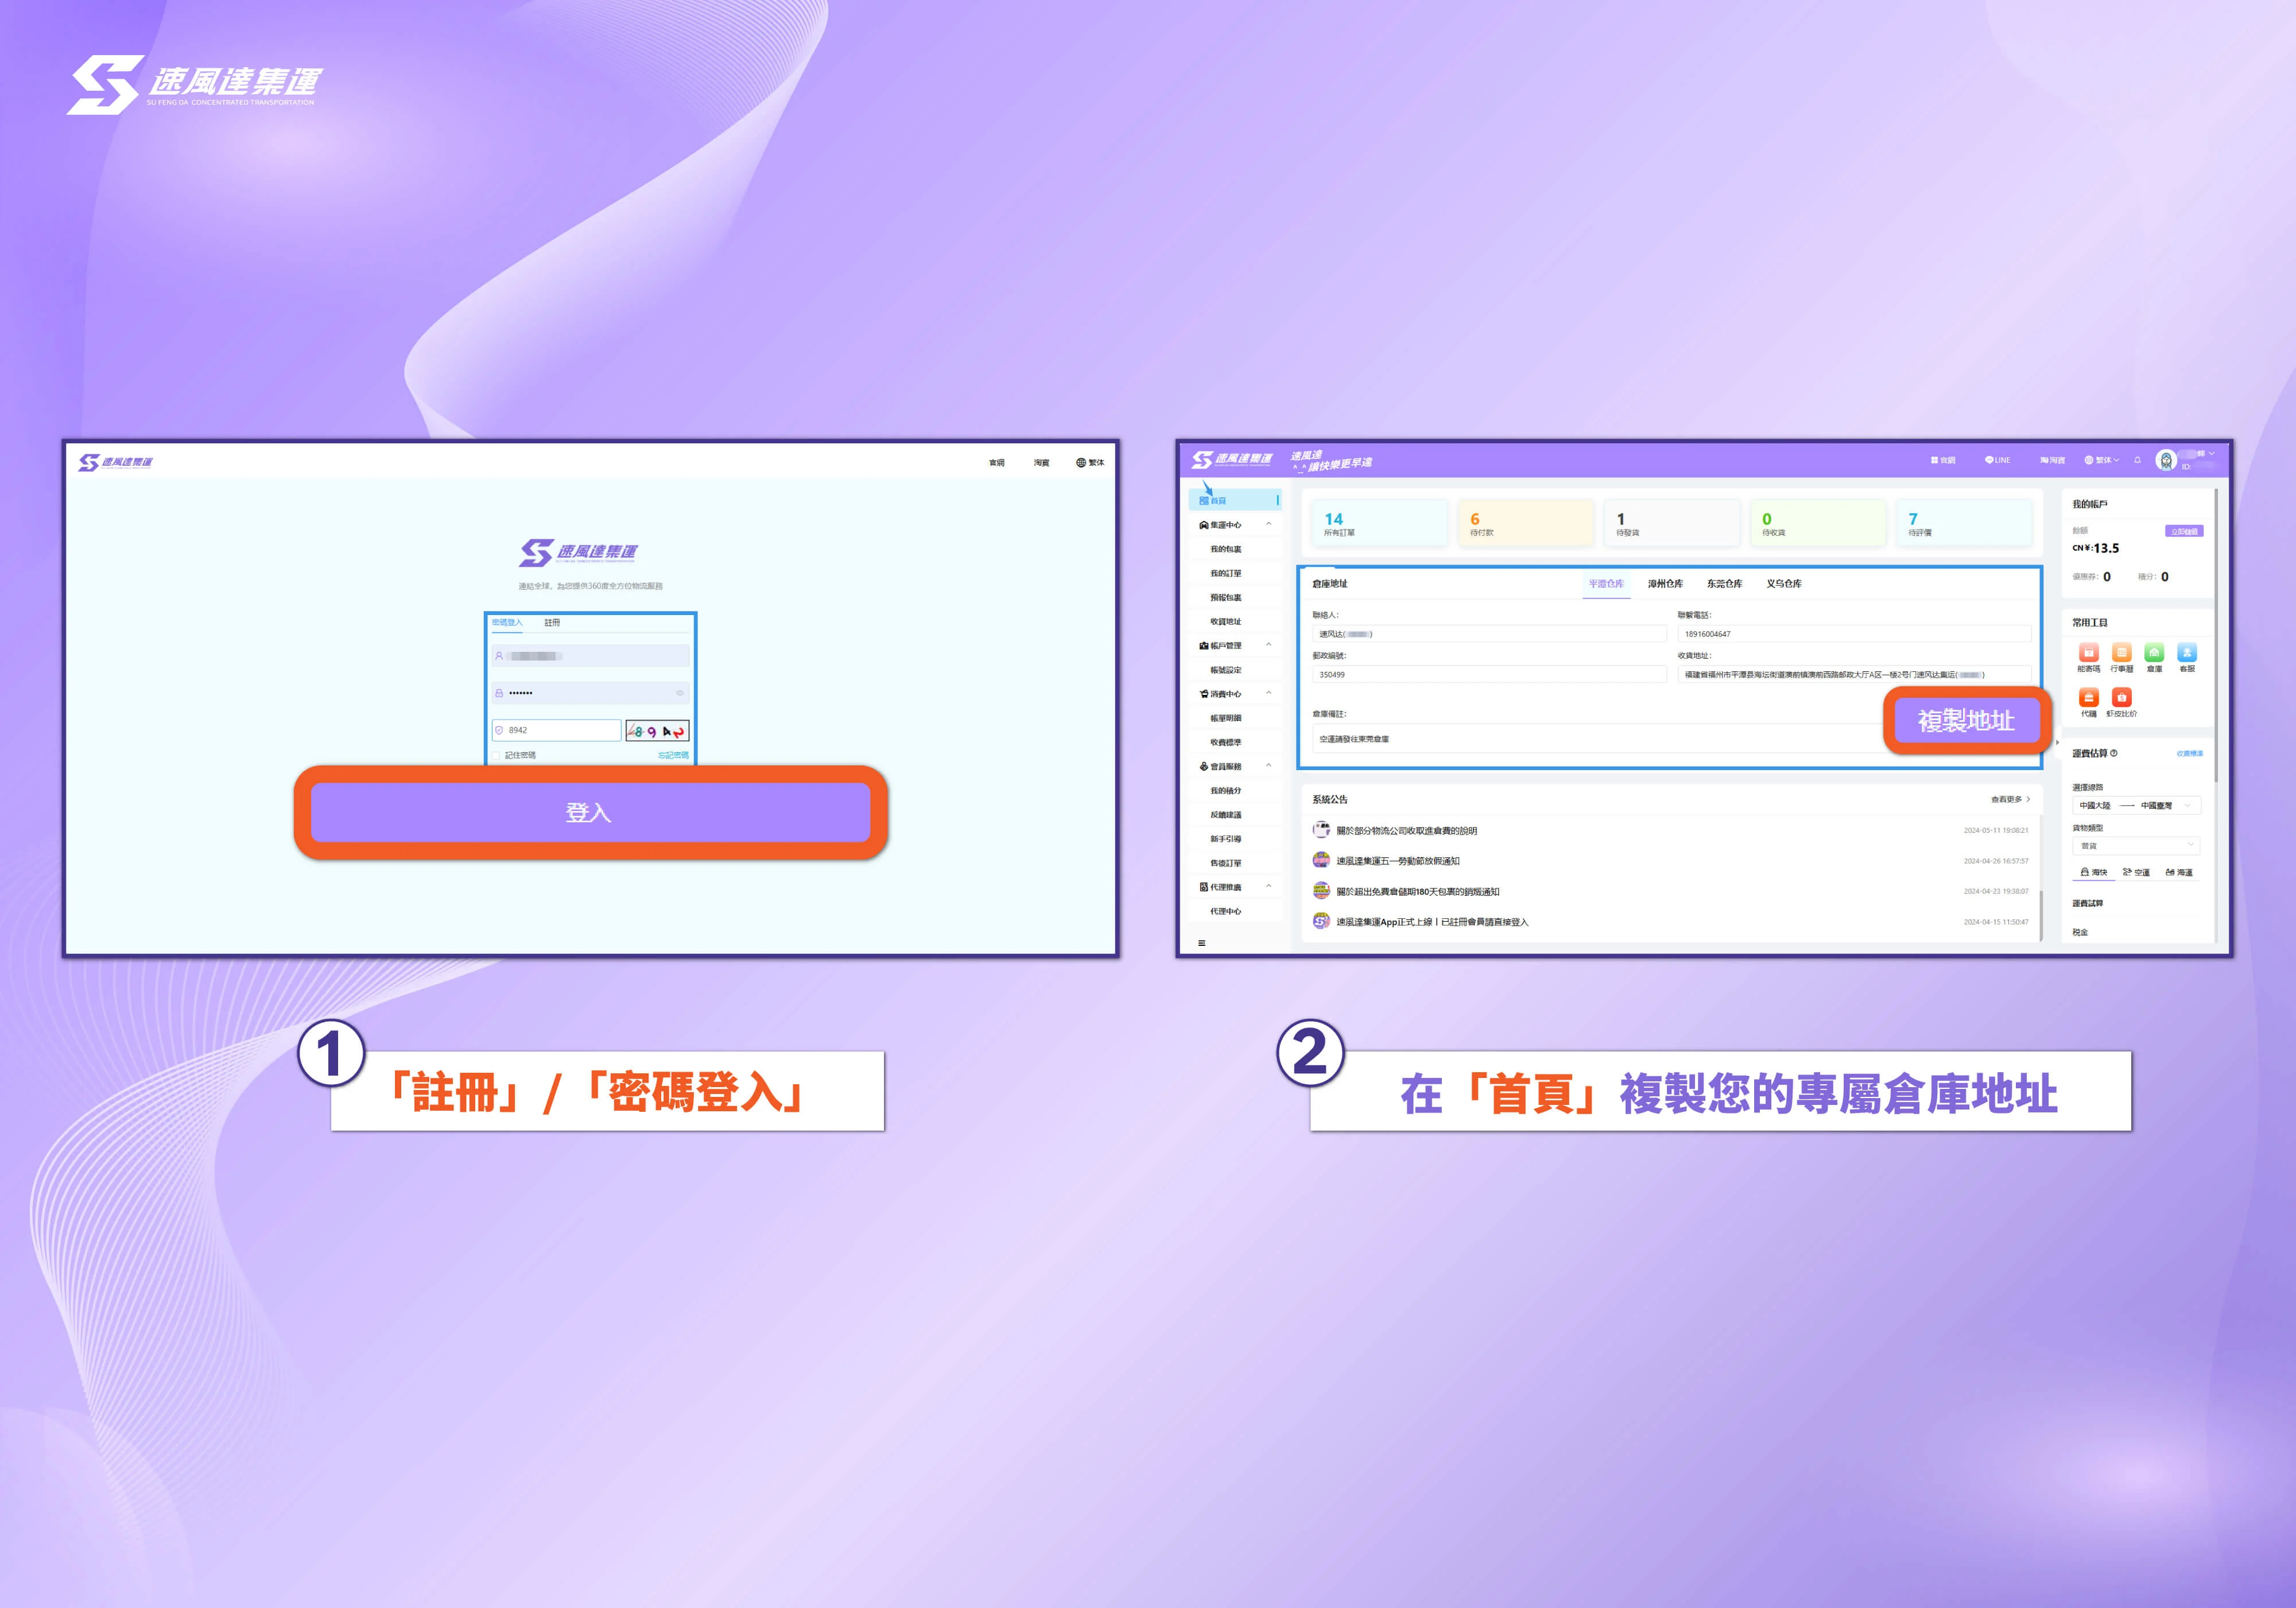Click the password field on login form
Viewport: 2296px width, 1608px height.
(590, 693)
